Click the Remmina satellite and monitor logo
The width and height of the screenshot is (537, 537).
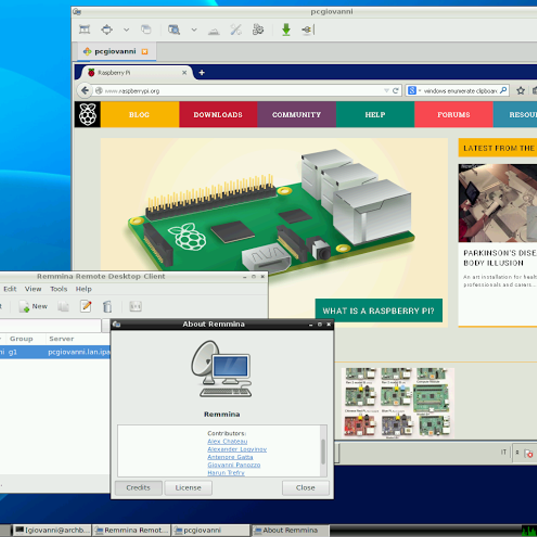[x=222, y=369]
